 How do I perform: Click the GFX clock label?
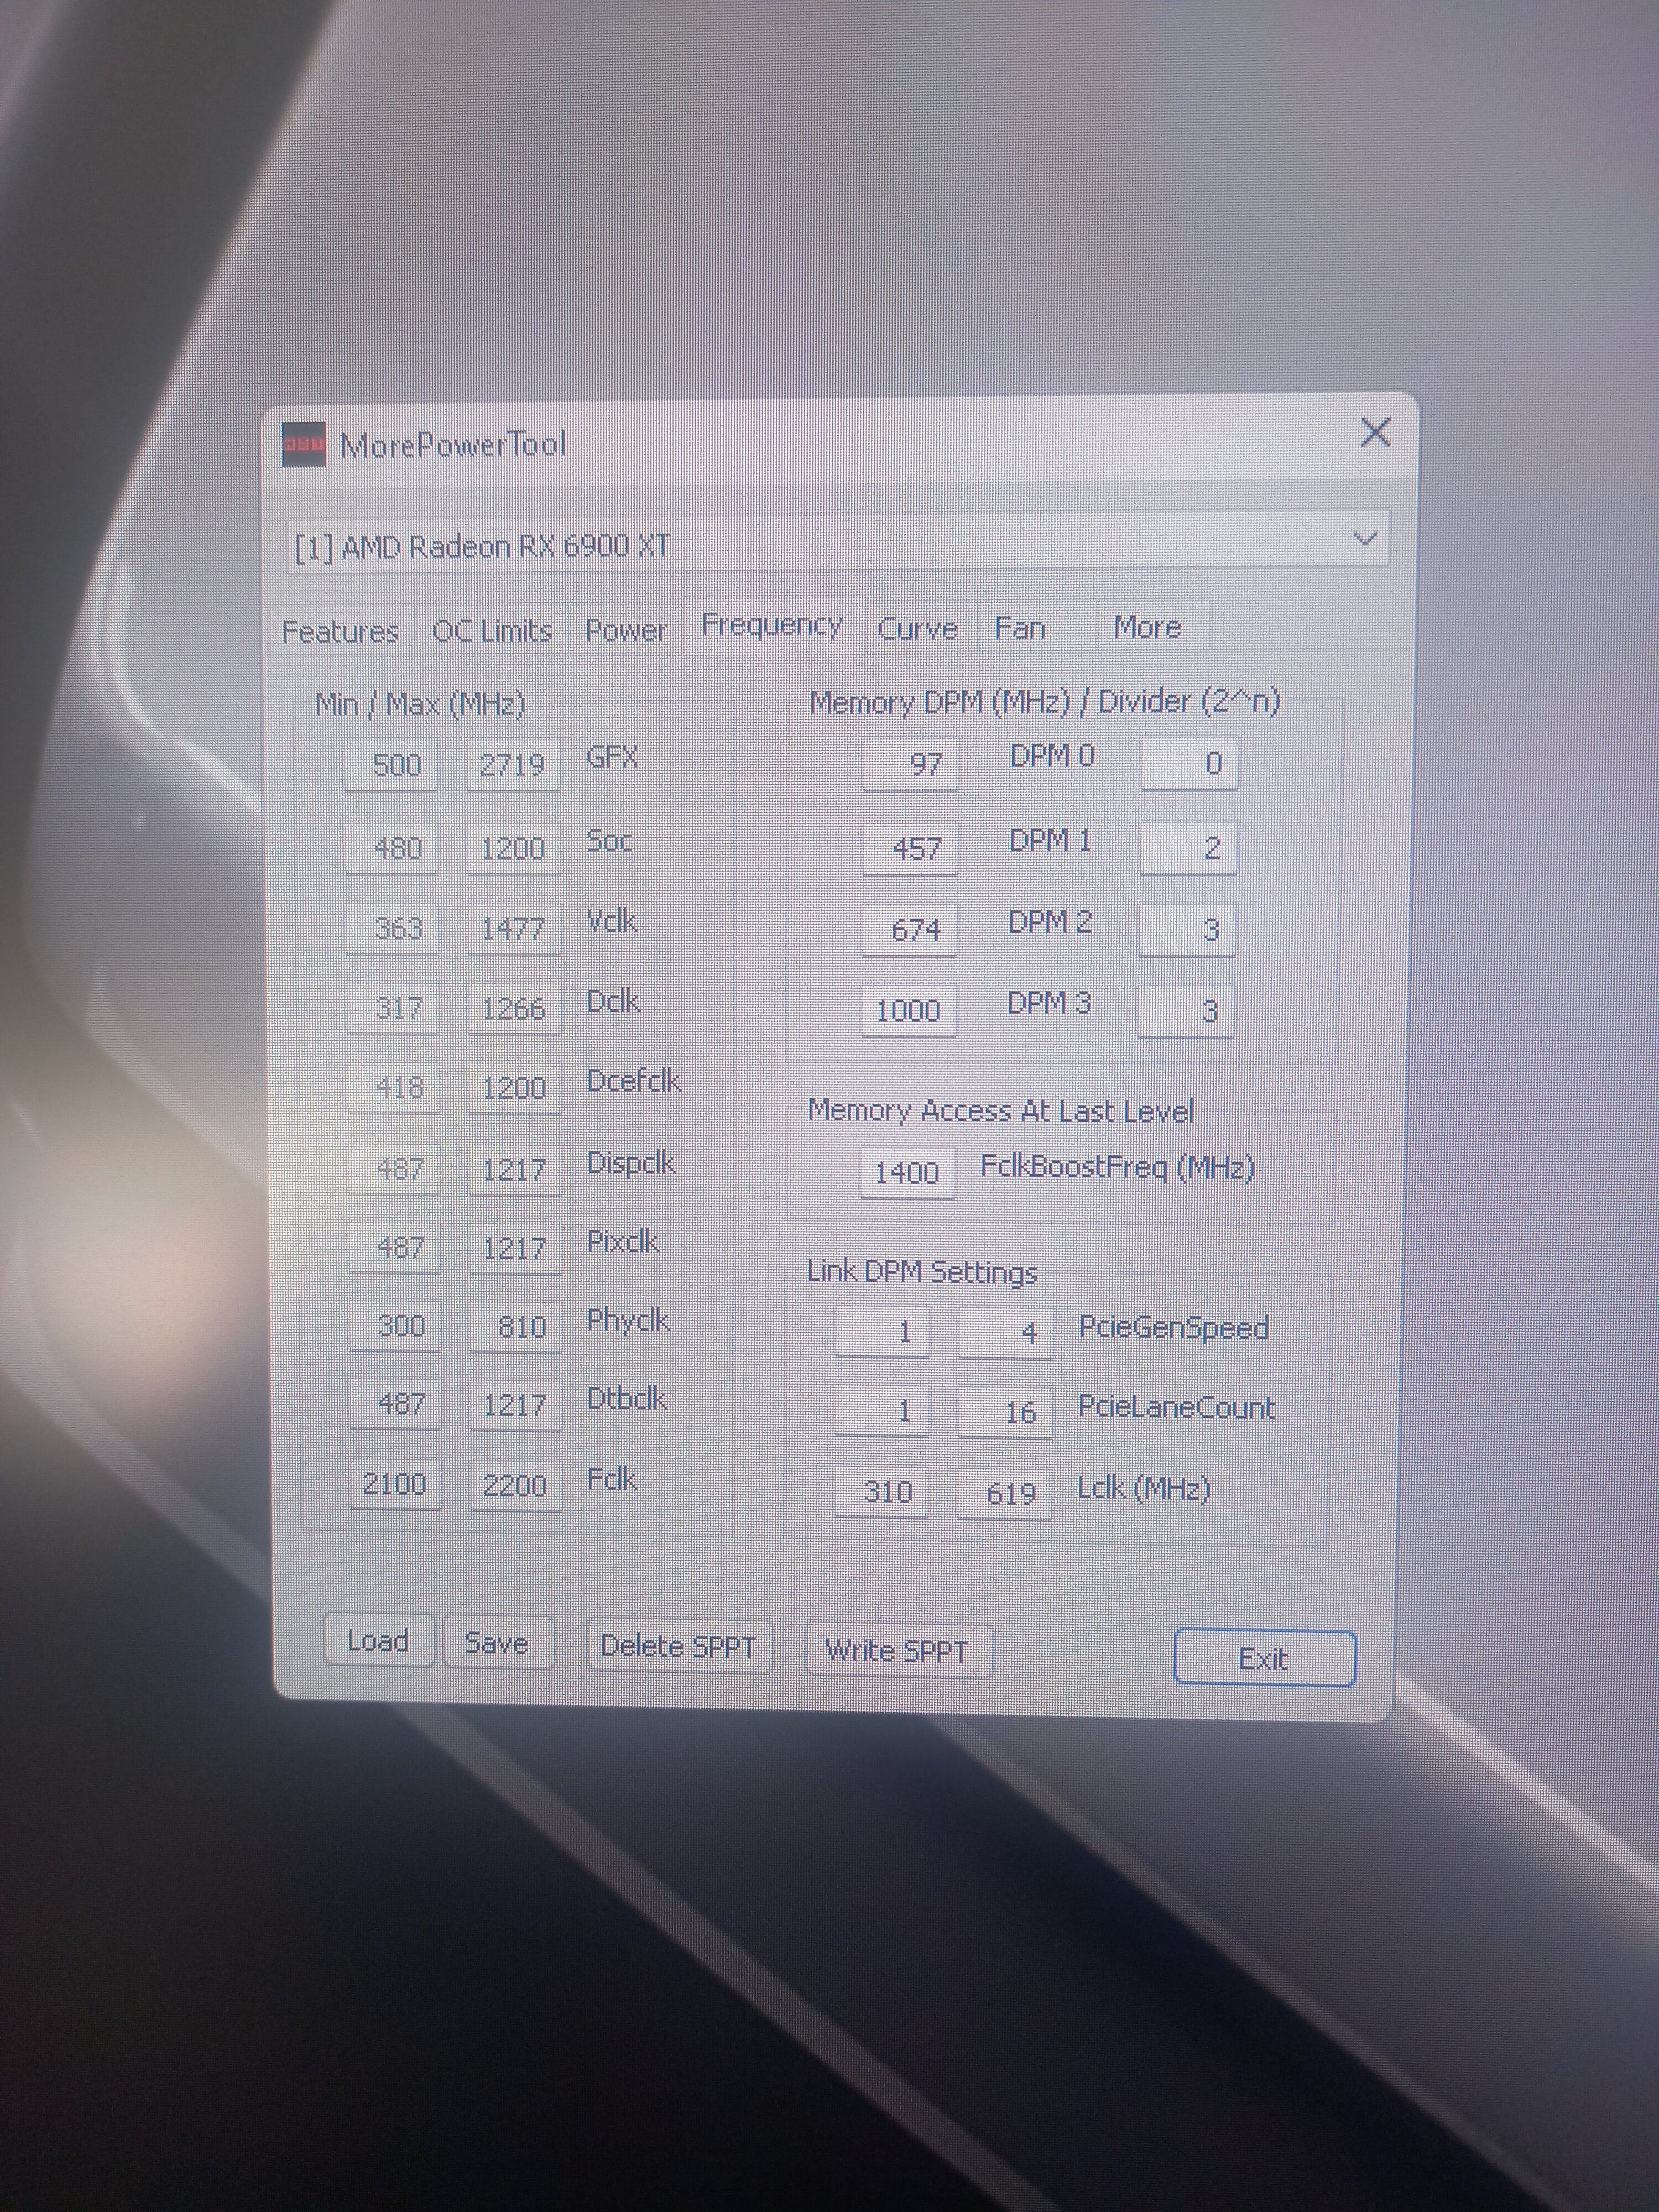pyautogui.click(x=612, y=757)
